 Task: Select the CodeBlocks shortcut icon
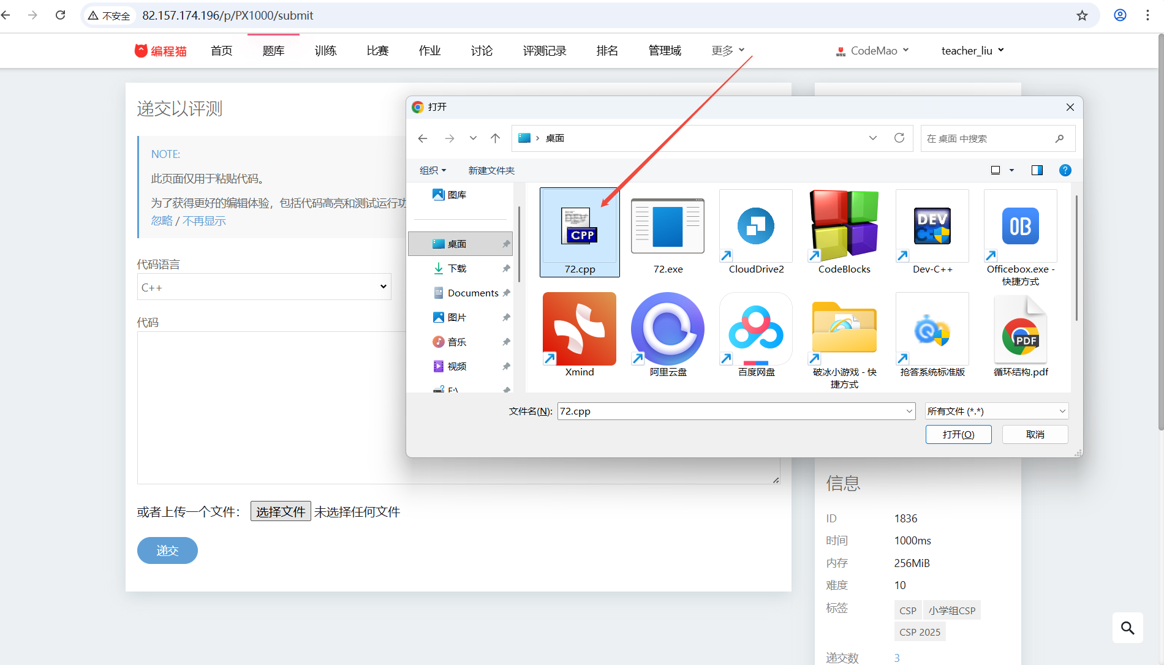pos(844,227)
